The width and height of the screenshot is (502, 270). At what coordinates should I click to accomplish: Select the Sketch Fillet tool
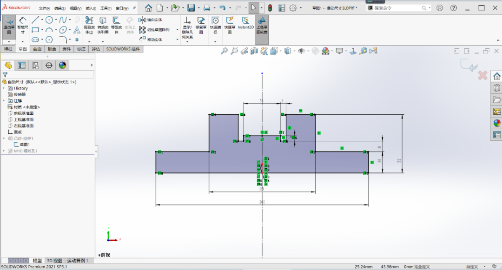coord(63,40)
